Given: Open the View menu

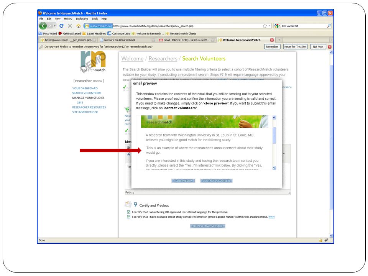Looking at the screenshot, I should [x=58, y=19].
